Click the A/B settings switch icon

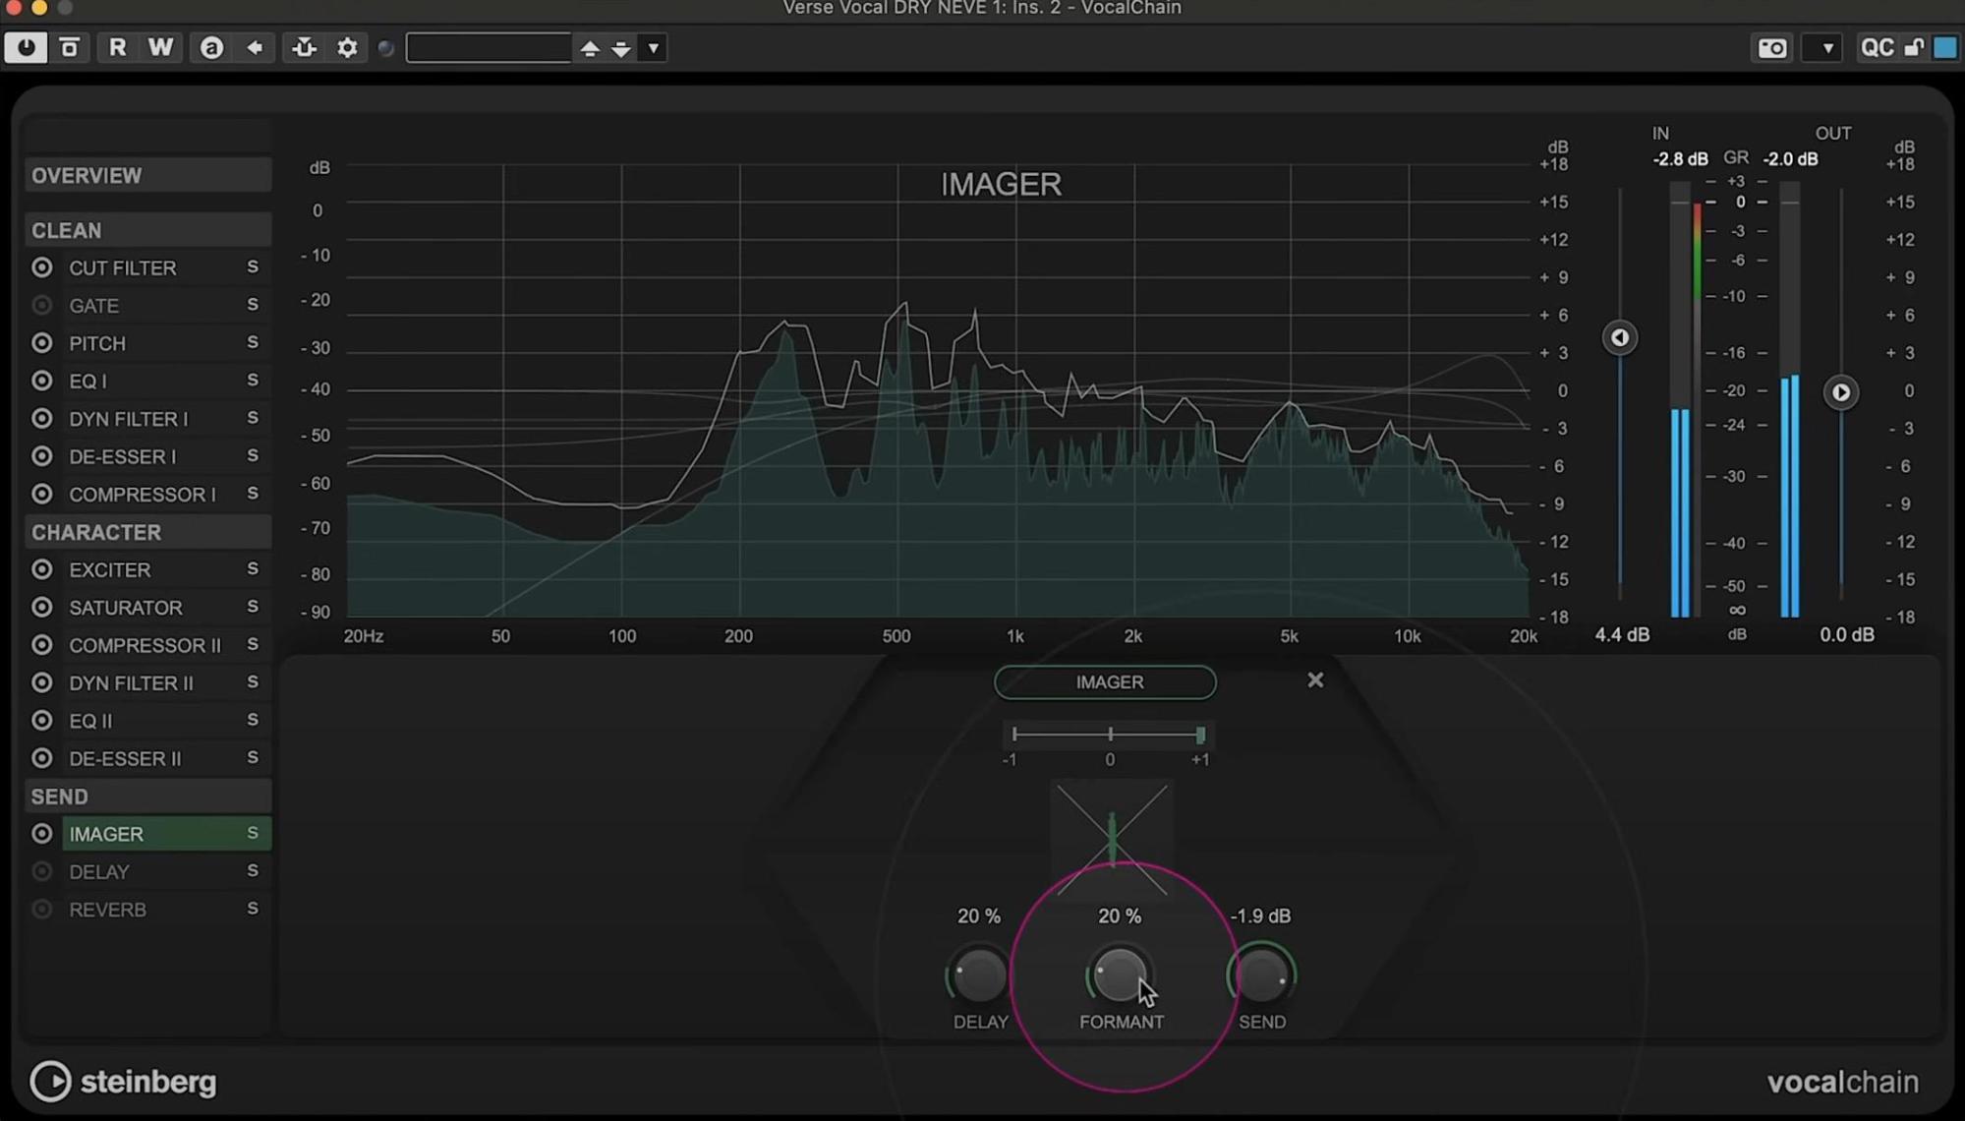[211, 47]
